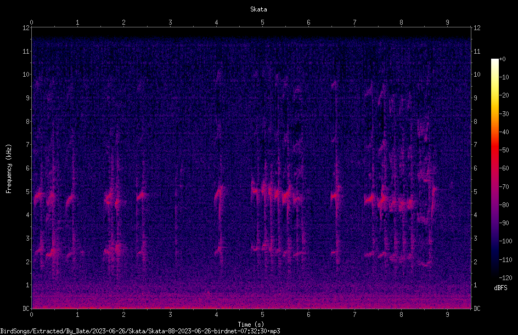The height and width of the screenshot is (335, 518).
Task: Click the call series at 8 seconds, 4.5 kHz
Action: click(396, 203)
